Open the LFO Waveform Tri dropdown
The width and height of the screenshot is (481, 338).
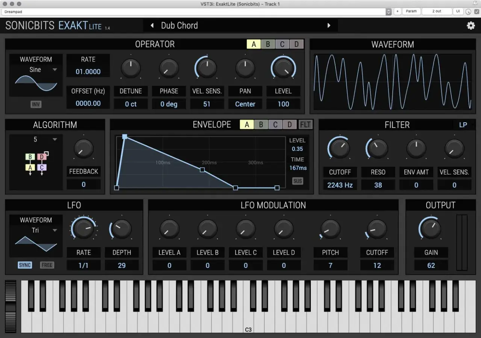tap(36, 230)
